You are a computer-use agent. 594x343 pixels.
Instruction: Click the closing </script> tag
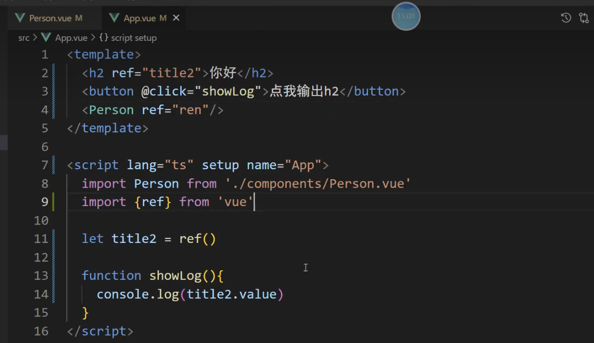100,331
